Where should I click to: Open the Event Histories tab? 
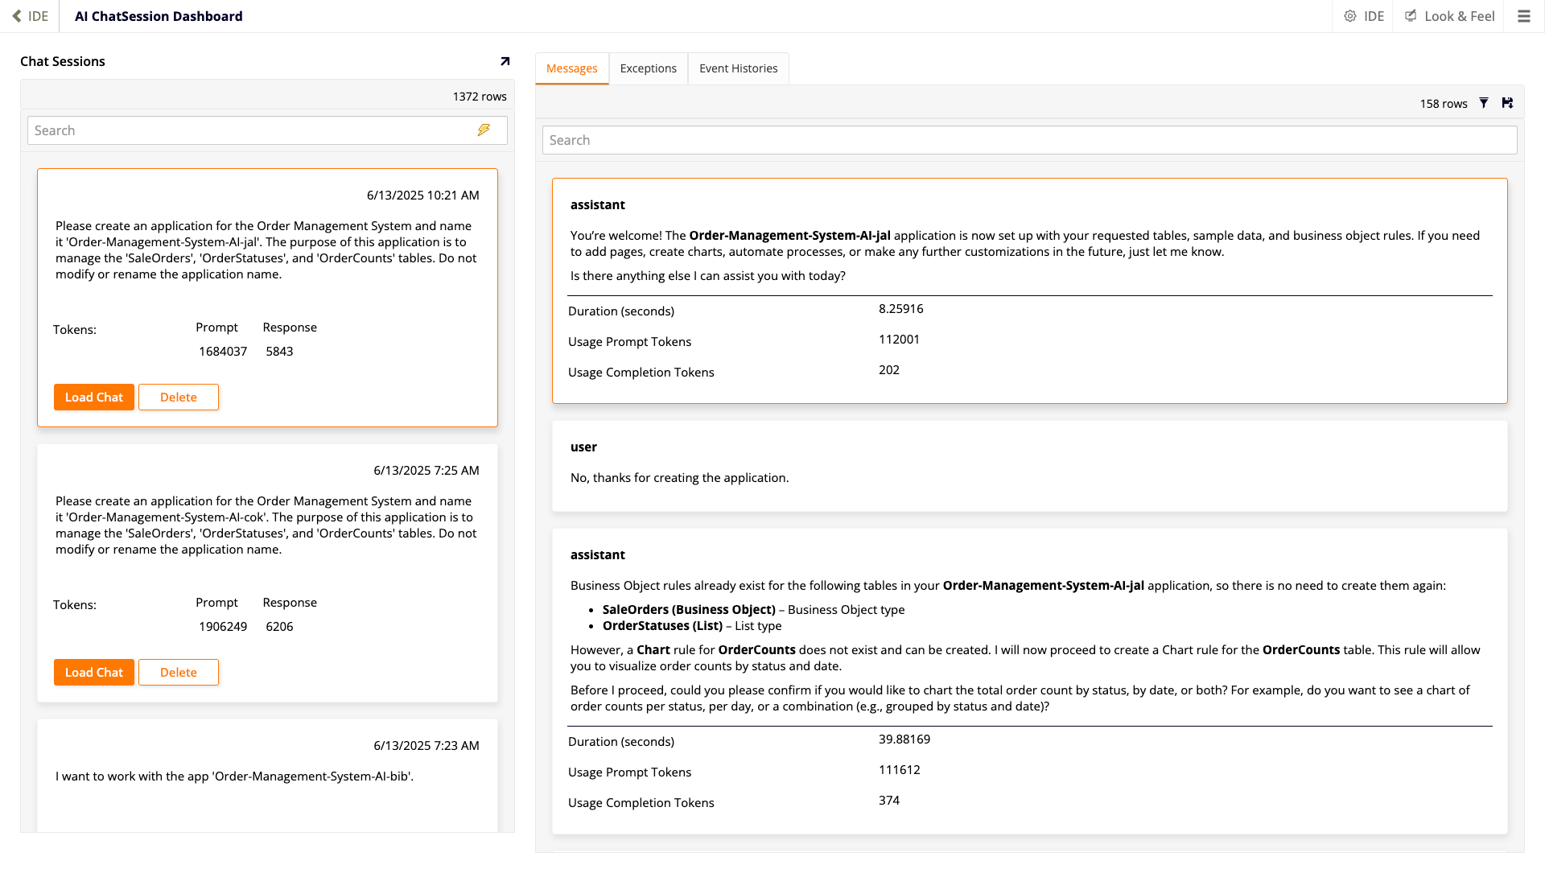(x=738, y=68)
